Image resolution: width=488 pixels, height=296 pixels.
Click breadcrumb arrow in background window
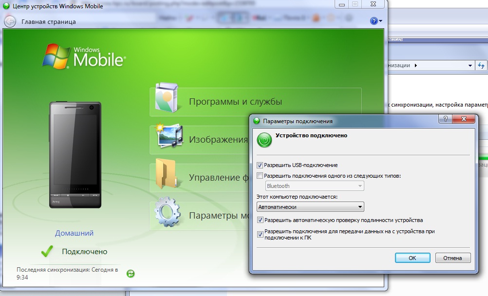click(416, 65)
